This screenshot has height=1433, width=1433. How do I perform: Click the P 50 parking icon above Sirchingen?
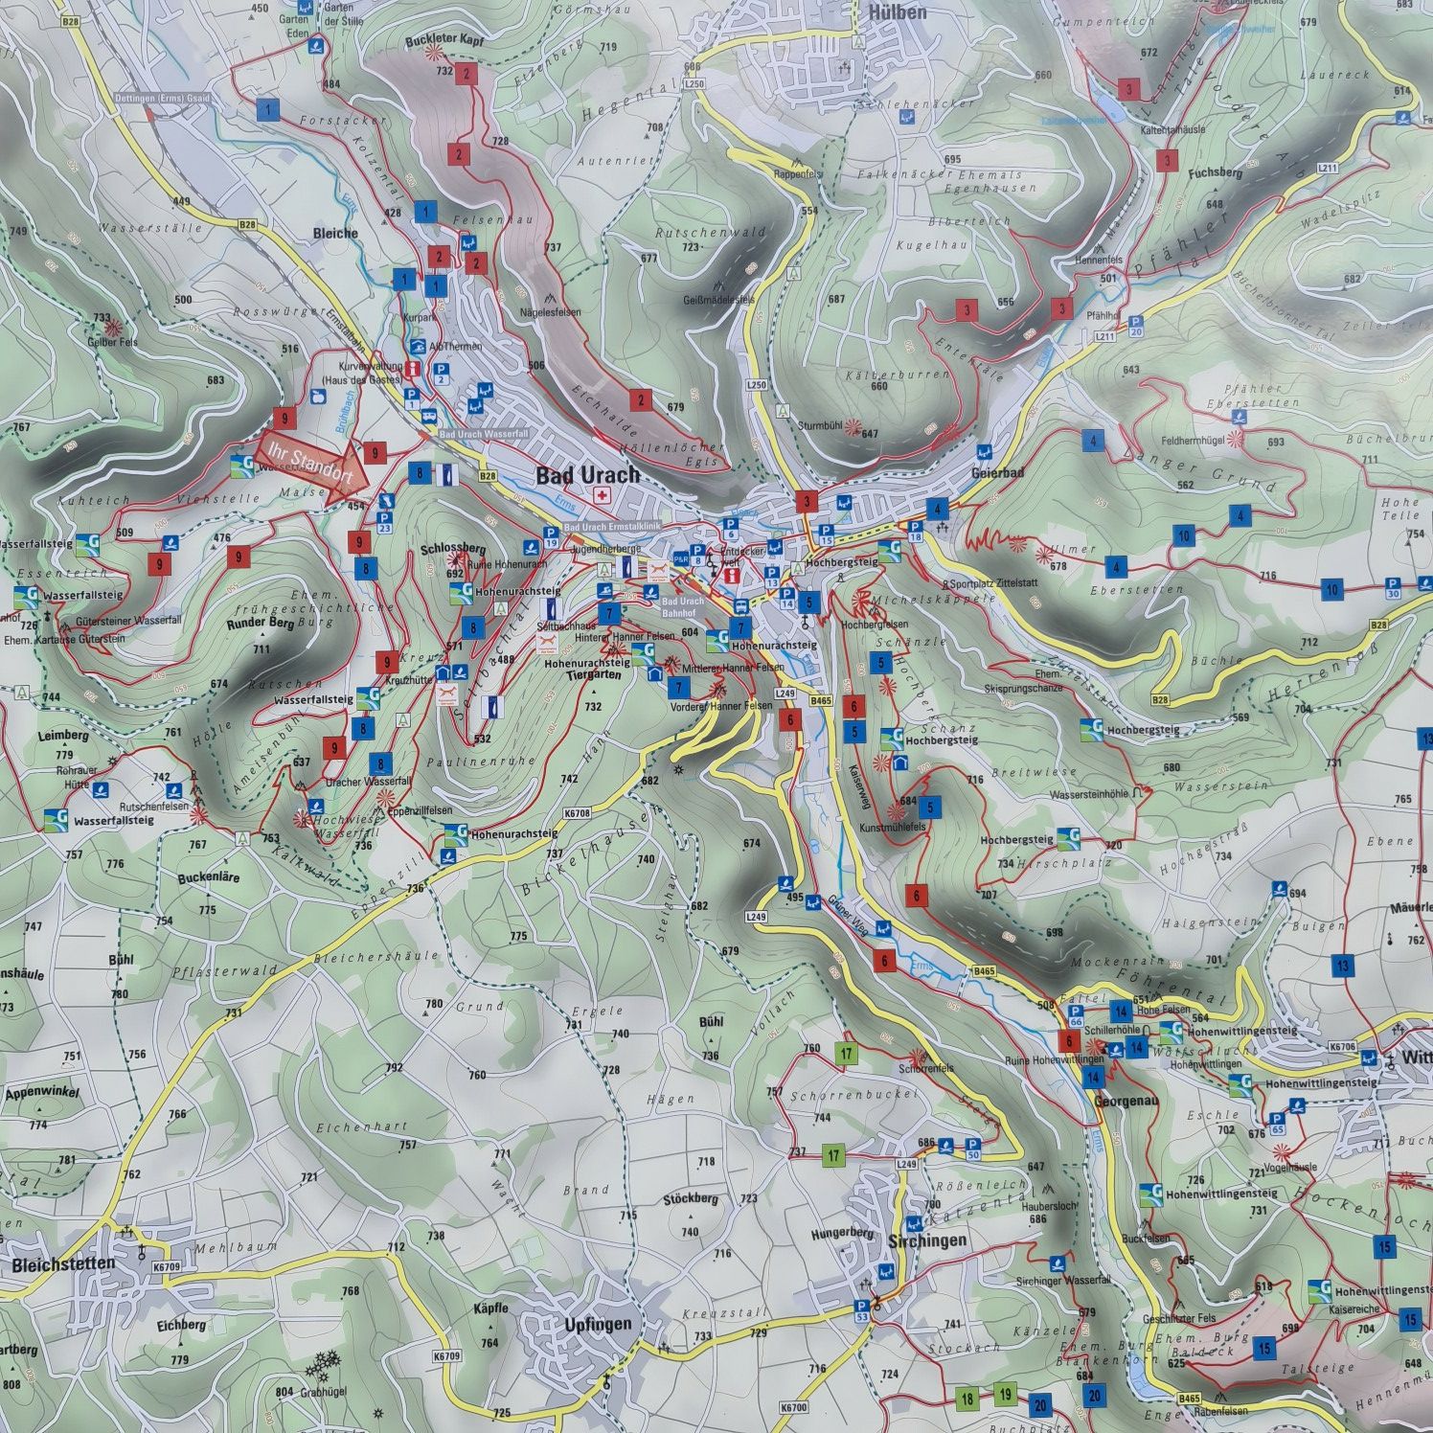coord(973,1149)
